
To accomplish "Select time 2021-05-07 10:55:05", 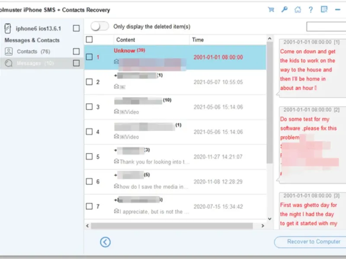I will 218,82.
